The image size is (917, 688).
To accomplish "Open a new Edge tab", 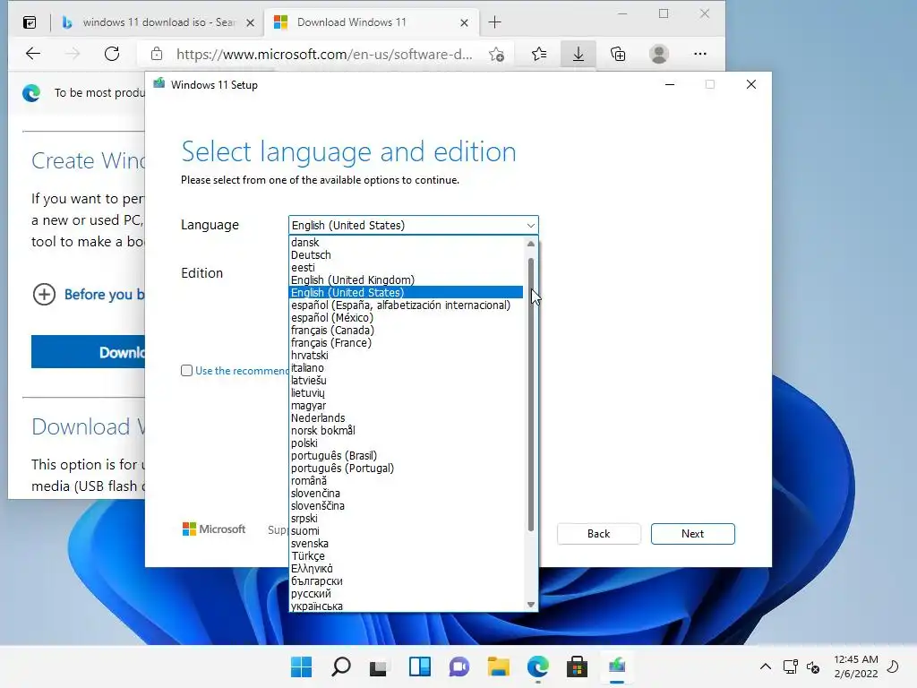I will tap(494, 22).
